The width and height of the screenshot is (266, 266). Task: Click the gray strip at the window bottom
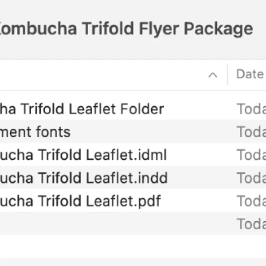[x=133, y=262]
